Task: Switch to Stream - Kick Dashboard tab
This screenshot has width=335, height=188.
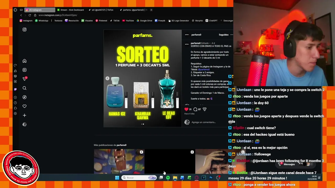Action: pyautogui.click(x=71, y=10)
